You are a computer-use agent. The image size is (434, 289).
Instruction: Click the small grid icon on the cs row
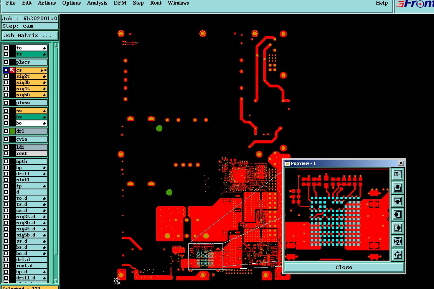click(x=45, y=71)
